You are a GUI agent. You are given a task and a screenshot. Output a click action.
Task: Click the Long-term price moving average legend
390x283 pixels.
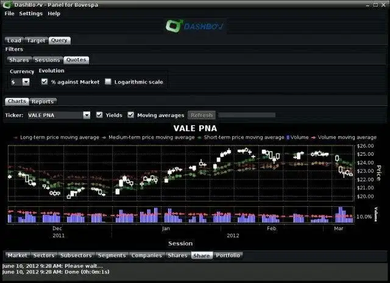click(57, 138)
